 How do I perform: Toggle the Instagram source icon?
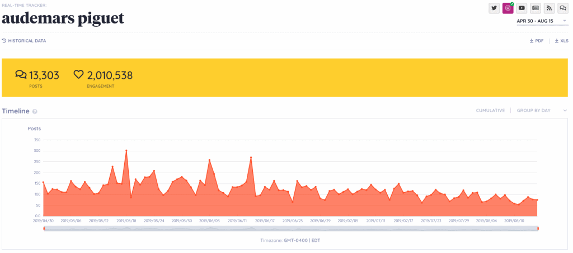[508, 8]
